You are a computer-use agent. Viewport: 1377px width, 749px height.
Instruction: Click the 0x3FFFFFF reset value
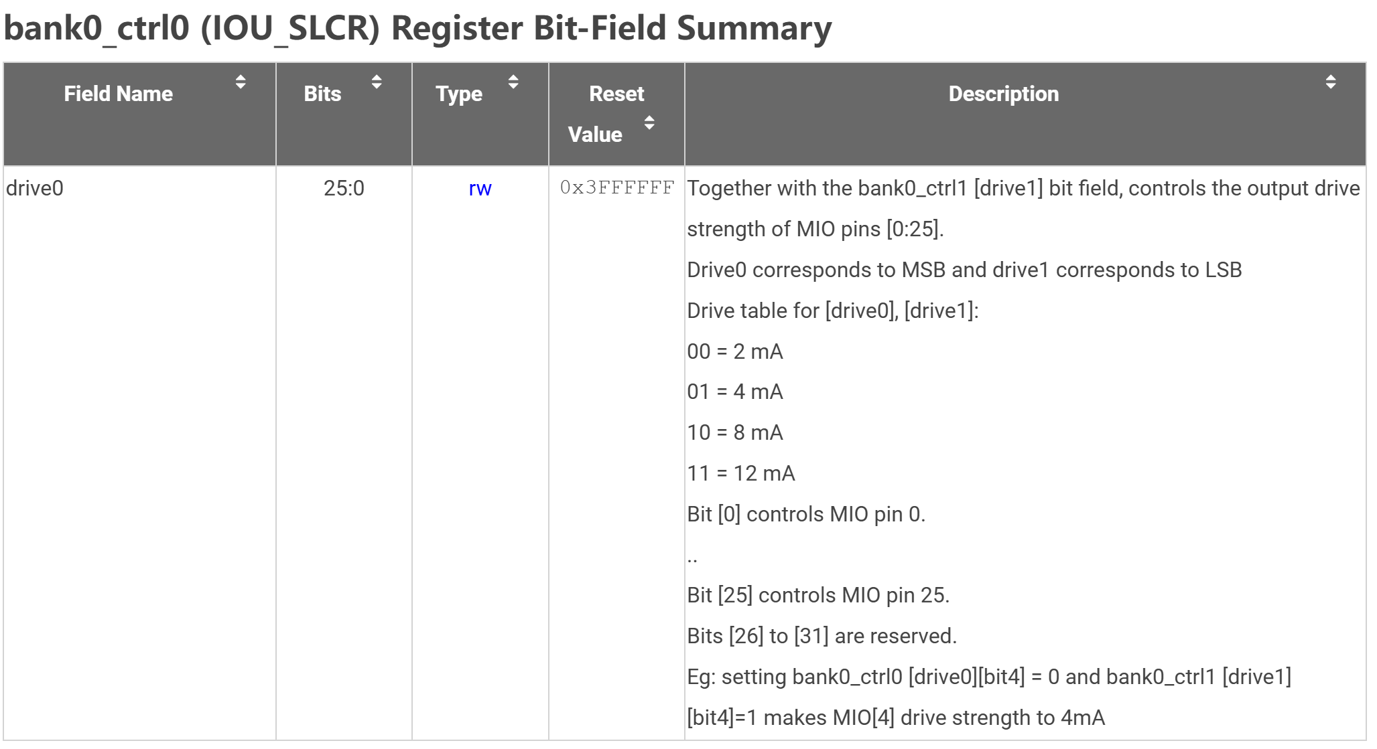click(616, 188)
